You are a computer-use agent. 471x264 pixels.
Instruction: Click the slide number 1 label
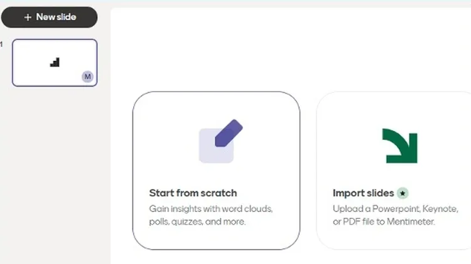tap(2, 44)
